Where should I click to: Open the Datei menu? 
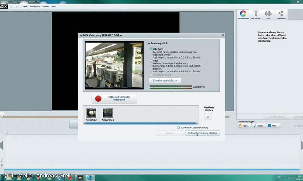[25, 7]
